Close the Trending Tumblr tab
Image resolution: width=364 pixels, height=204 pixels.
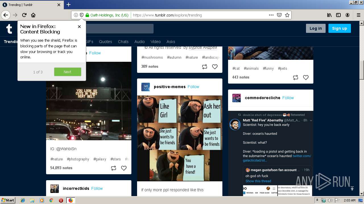[x=59, y=5]
